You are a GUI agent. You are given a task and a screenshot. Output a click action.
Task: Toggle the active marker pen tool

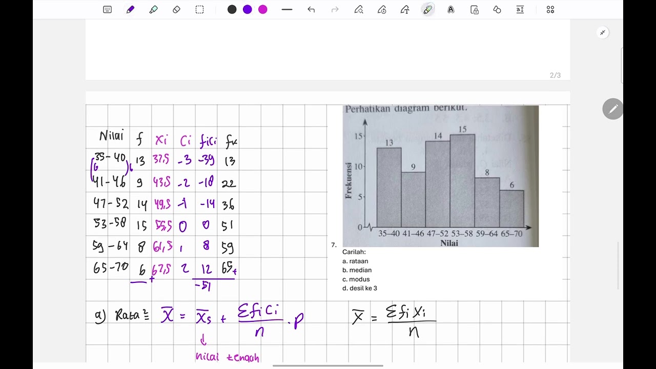pos(428,10)
